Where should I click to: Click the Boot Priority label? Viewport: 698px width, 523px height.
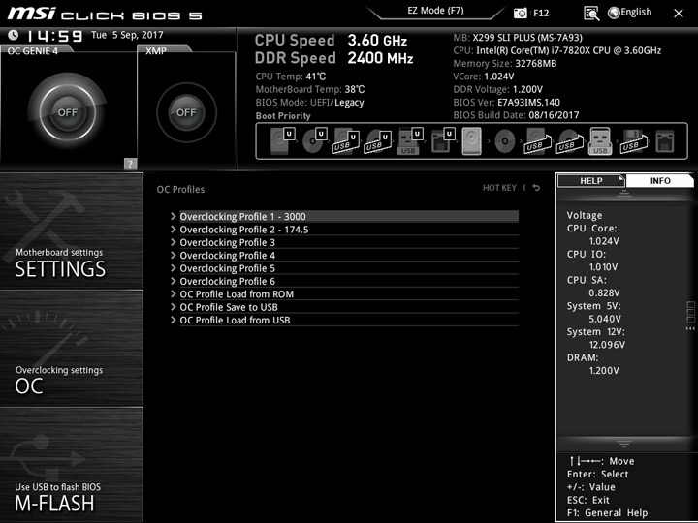pyautogui.click(x=283, y=115)
